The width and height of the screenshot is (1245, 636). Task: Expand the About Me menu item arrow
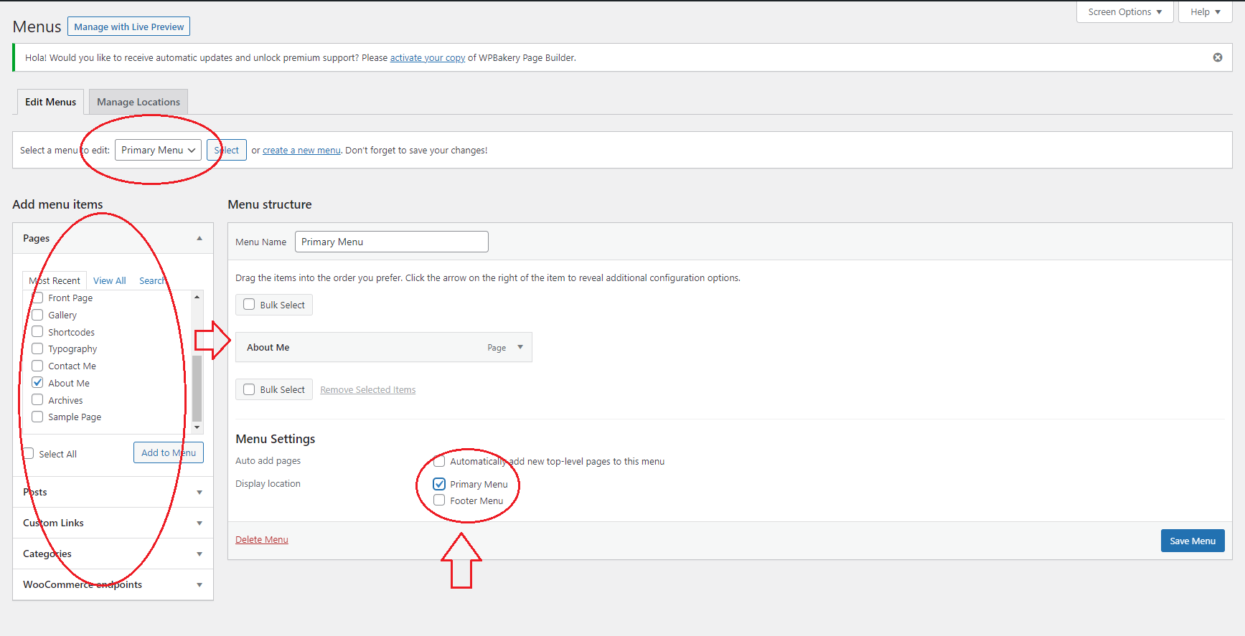coord(520,347)
